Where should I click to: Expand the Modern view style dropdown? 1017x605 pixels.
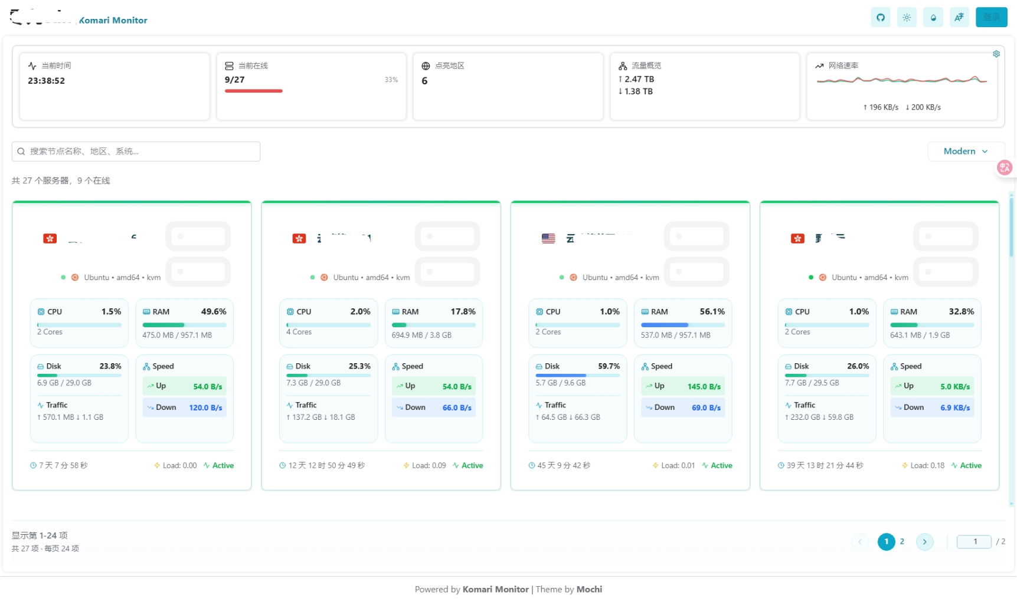coord(965,152)
